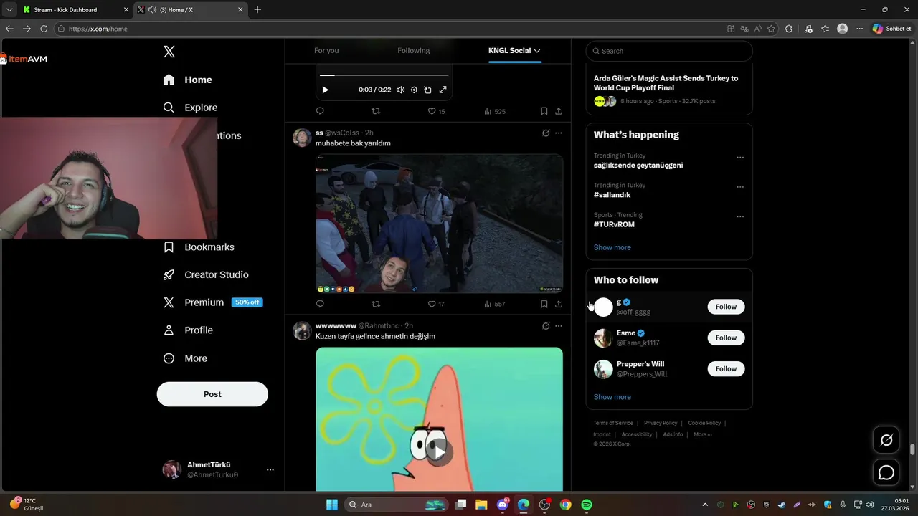View analytics of post with 557 views
The height and width of the screenshot is (516, 918).
[495, 304]
